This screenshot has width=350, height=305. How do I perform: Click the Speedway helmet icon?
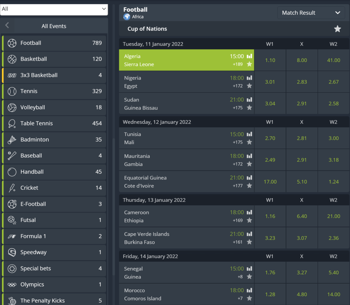point(12,252)
